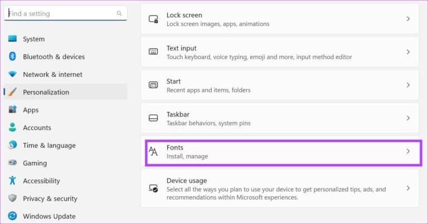Open Accounts section
This screenshot has width=428, height=224.
click(x=66, y=127)
